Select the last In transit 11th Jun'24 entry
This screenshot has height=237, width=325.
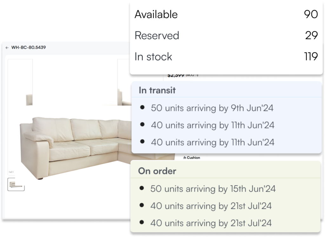point(212,142)
